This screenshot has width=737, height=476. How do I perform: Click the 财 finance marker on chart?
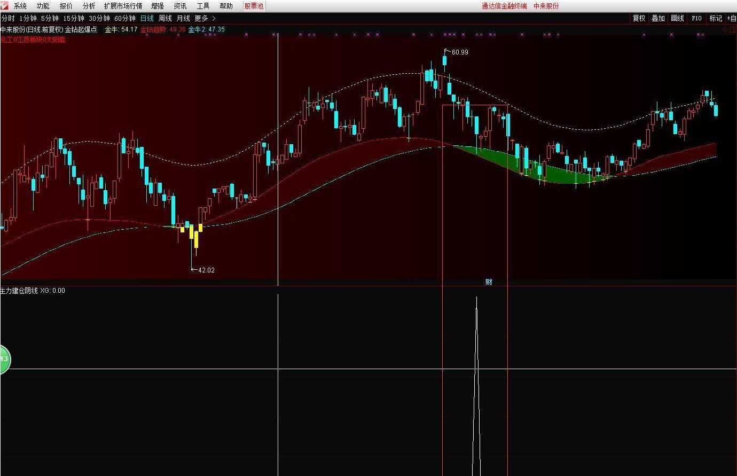[489, 282]
